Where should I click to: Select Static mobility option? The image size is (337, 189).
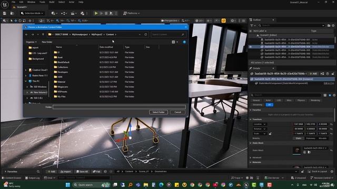point(298,139)
